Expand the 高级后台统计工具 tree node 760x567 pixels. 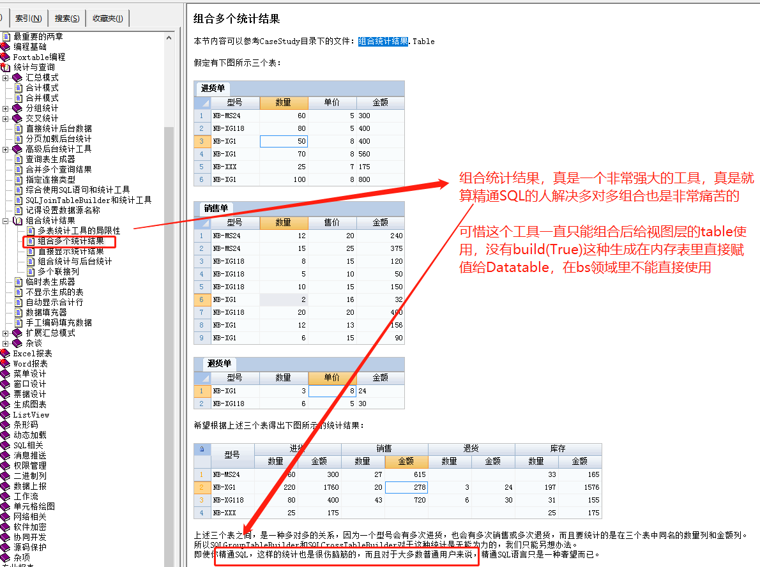click(5, 149)
